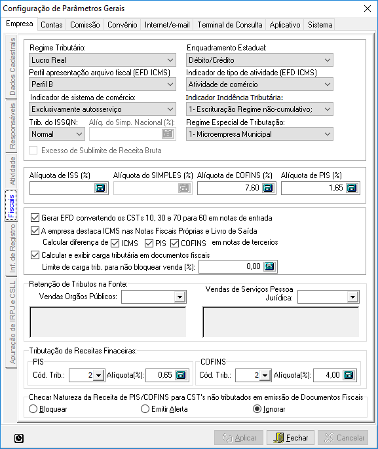Open calculator for Alíquota de PIS field
Screen dimensions: 378x449
point(352,188)
